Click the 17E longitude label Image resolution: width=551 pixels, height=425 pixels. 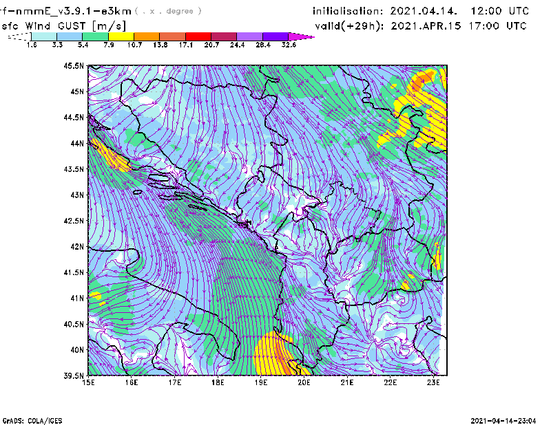(x=175, y=382)
